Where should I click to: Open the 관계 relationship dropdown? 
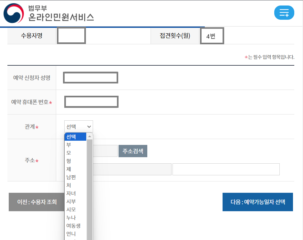click(x=78, y=126)
